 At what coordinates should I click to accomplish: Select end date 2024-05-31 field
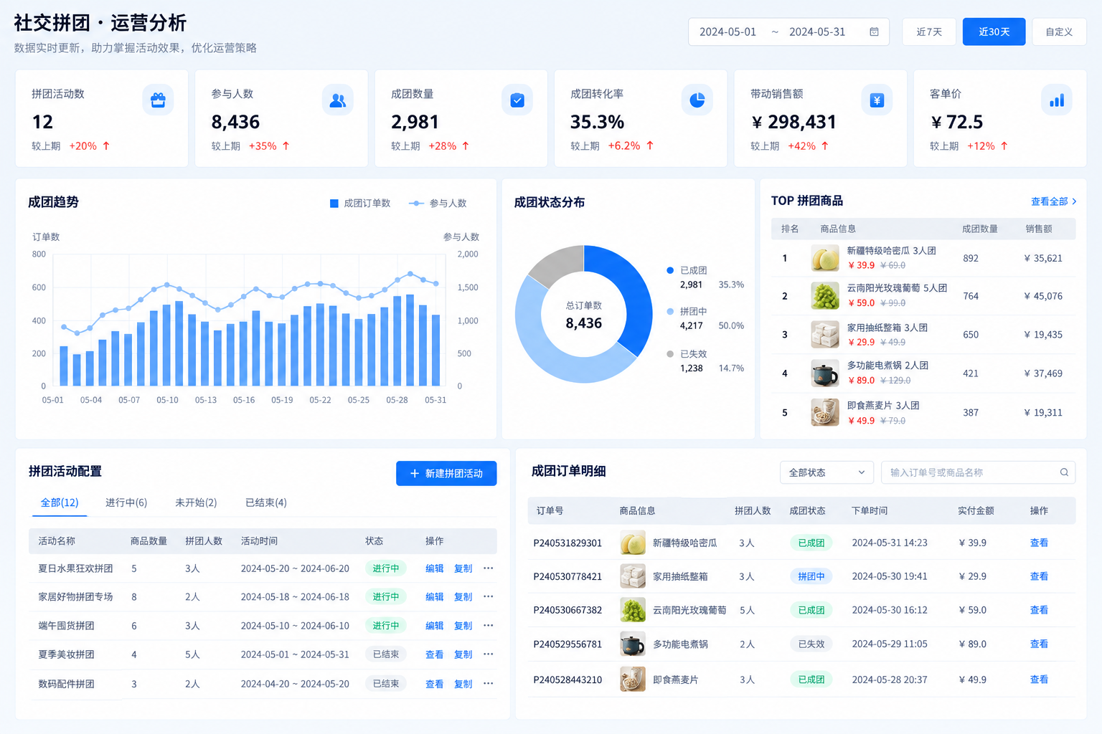click(817, 32)
